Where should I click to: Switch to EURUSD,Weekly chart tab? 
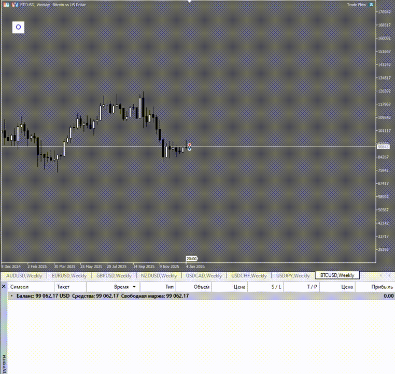(69, 276)
